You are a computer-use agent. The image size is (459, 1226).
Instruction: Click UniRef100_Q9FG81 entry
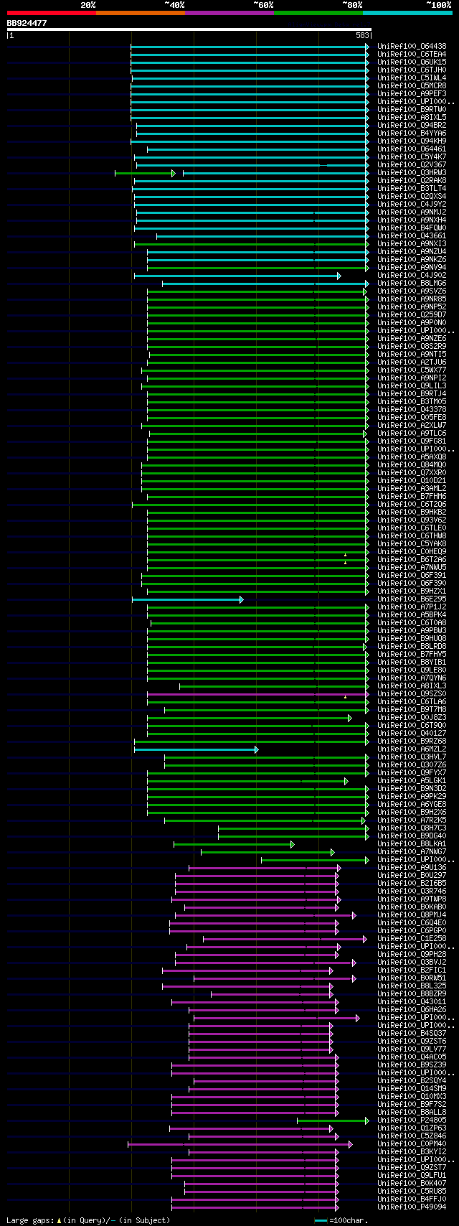(x=412, y=441)
